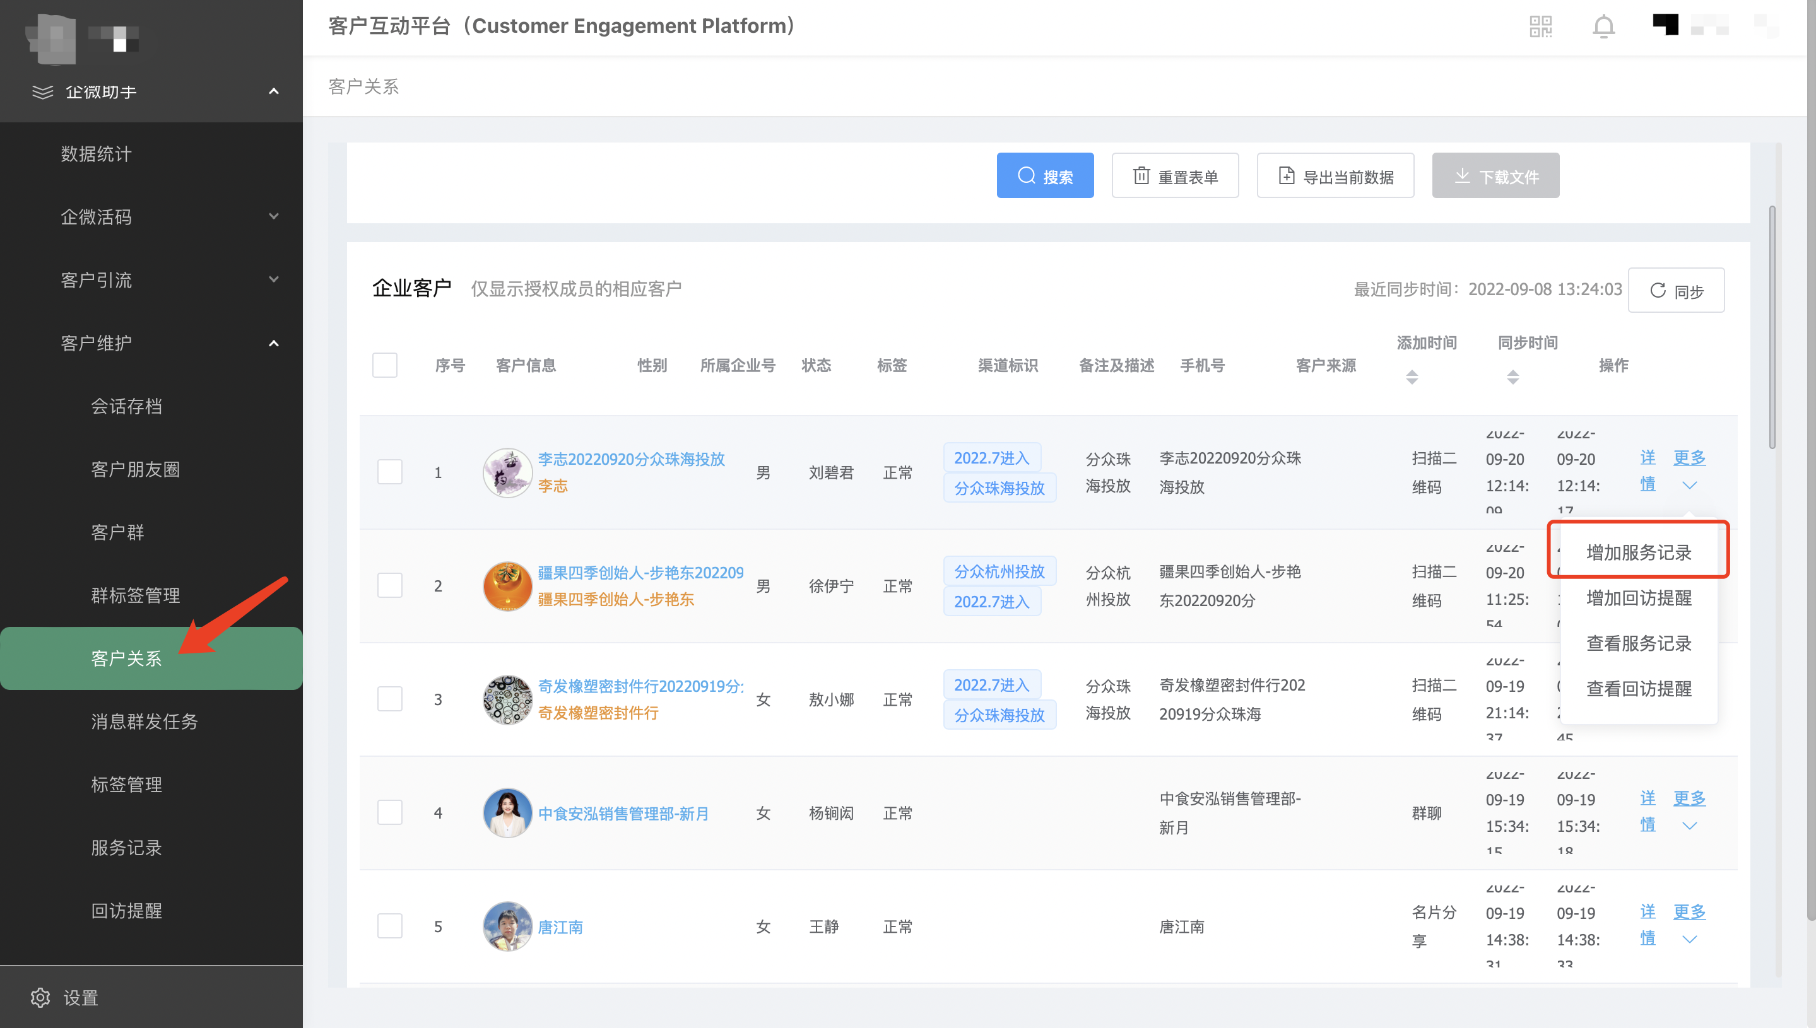Select 查看服务记录 from the dropdown
1816x1028 pixels.
tap(1639, 643)
